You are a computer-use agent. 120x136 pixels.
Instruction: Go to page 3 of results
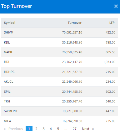click(43, 129)
